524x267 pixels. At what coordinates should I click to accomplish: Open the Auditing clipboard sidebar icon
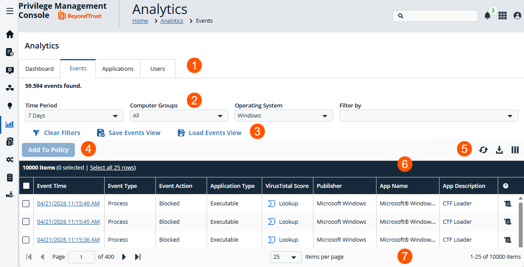[x=10, y=177]
